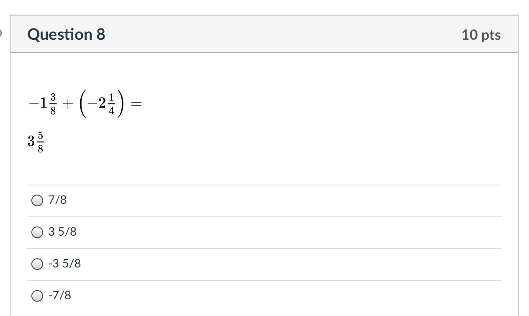Click the "-7/8" answer label text
This screenshot has height=316, width=529.
[59, 295]
